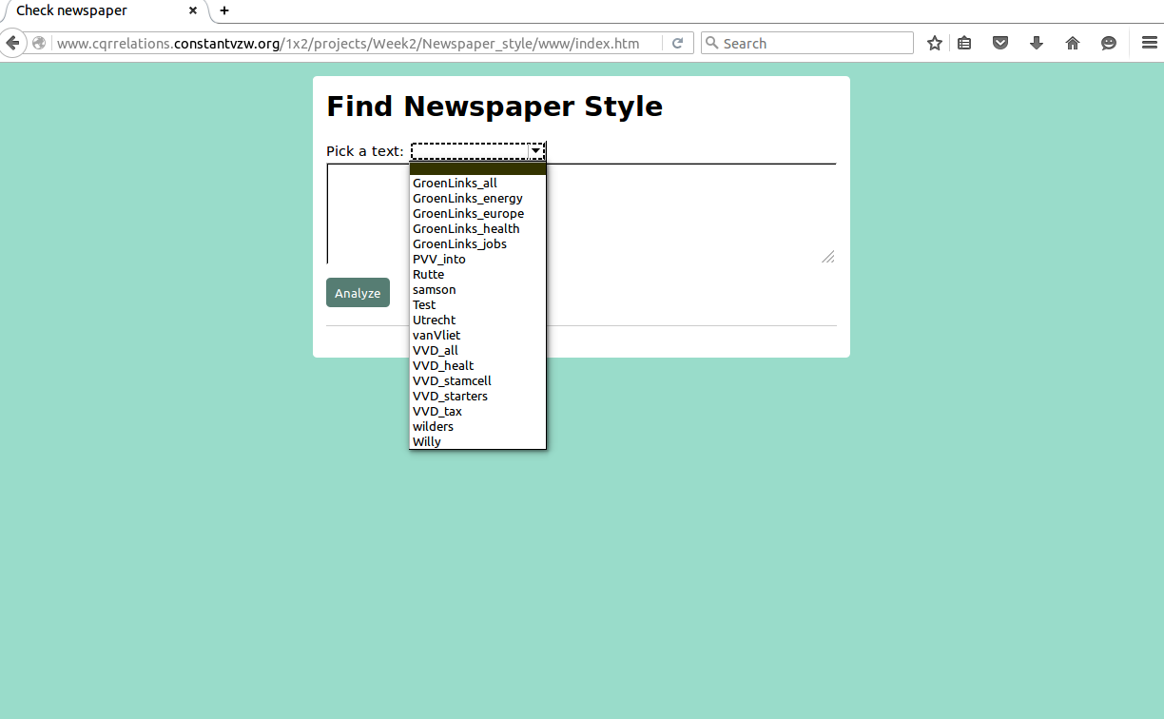Choose the Rutte text option
1164x719 pixels.
[x=477, y=275]
